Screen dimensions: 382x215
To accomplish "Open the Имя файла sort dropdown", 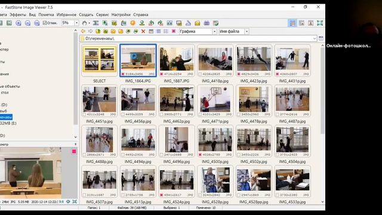I will click(247, 32).
